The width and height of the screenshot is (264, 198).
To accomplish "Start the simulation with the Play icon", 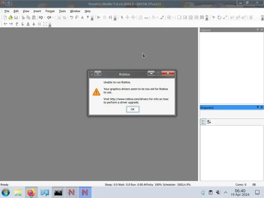I will [99, 17].
